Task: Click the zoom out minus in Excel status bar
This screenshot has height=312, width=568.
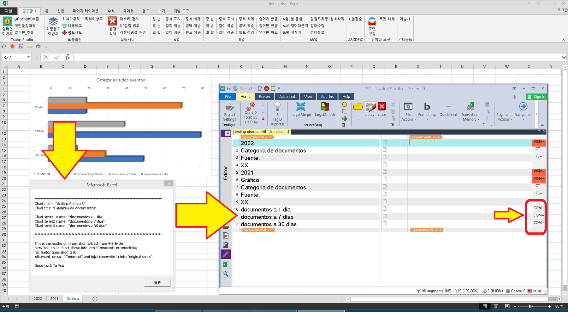Action: tap(516, 306)
